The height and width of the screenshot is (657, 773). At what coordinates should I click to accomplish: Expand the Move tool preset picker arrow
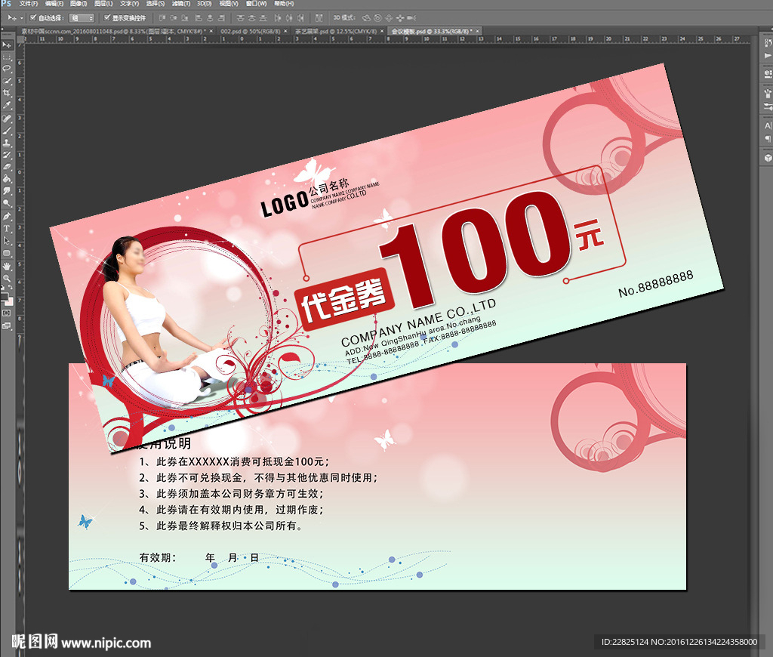[x=22, y=18]
